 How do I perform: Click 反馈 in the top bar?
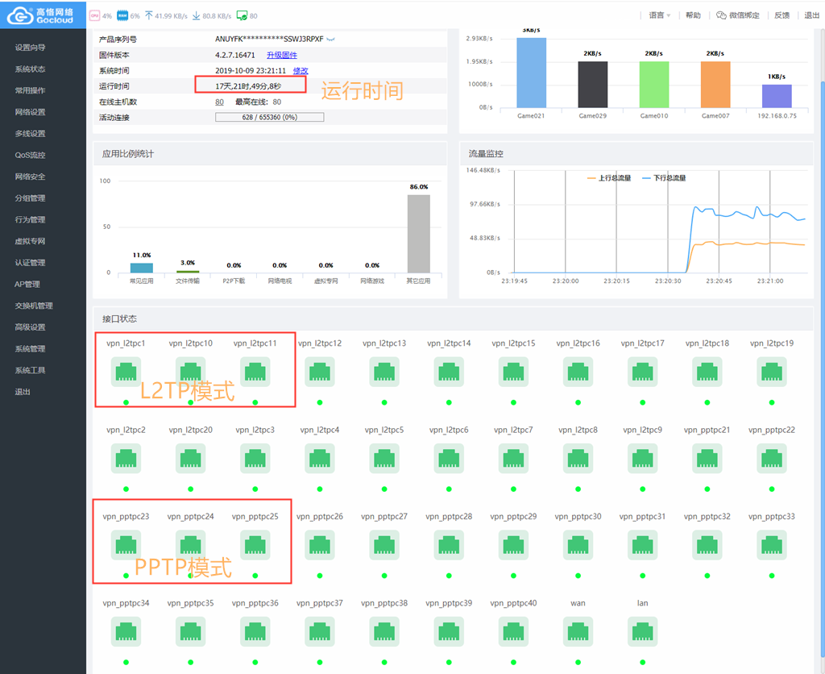tap(781, 15)
